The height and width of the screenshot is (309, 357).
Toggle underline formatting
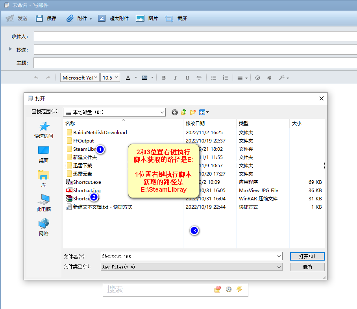(187, 78)
